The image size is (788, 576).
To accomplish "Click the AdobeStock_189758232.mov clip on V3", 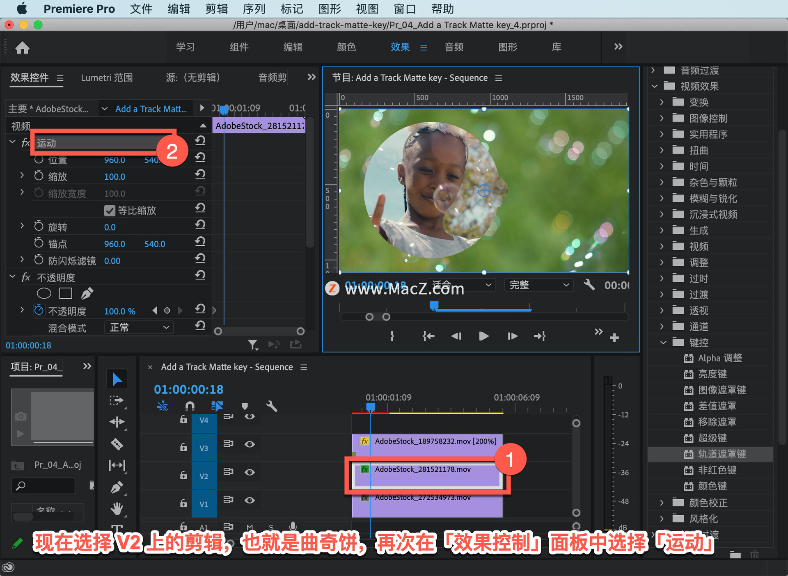I will pos(427,448).
